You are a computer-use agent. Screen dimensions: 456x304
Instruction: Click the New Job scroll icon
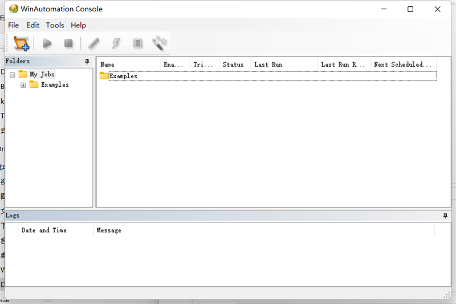tap(22, 43)
